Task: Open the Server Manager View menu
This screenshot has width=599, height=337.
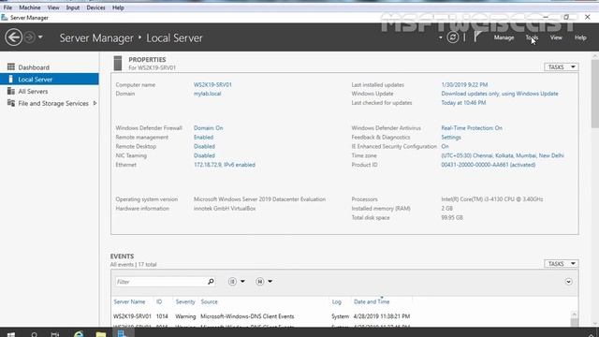Action: (556, 37)
